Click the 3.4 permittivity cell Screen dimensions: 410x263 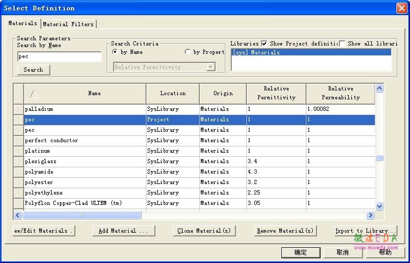pyautogui.click(x=276, y=161)
